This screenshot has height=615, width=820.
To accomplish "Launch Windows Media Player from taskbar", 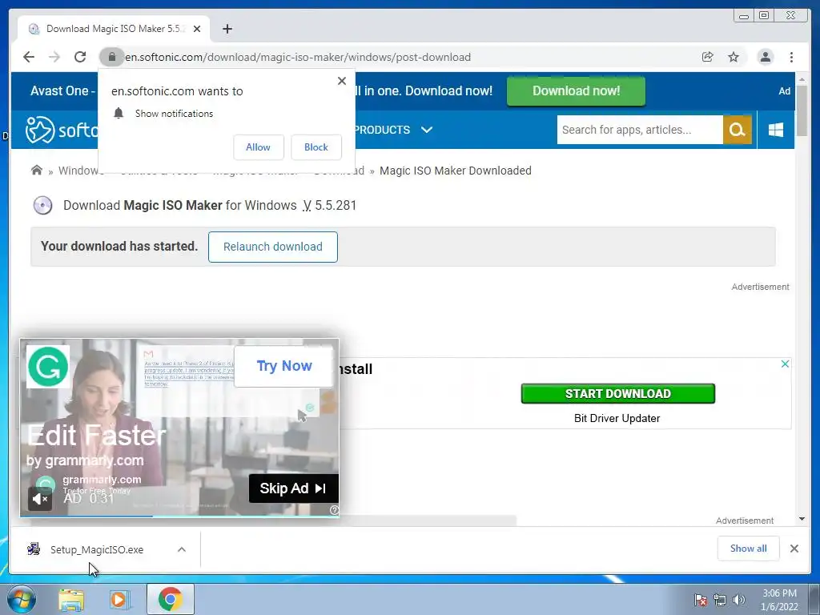I will tap(120, 599).
